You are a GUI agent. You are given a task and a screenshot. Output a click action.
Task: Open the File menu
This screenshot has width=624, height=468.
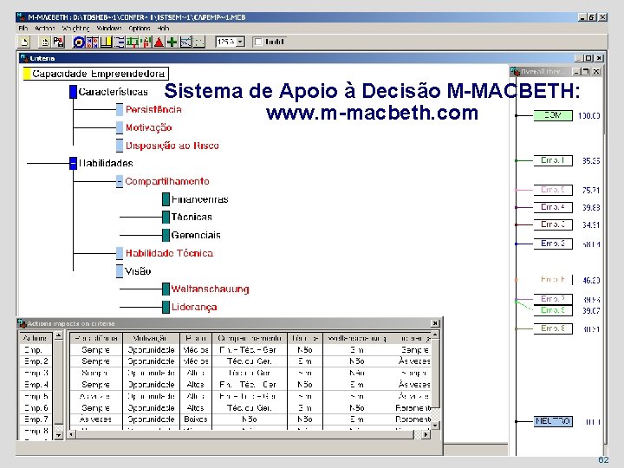click(23, 29)
